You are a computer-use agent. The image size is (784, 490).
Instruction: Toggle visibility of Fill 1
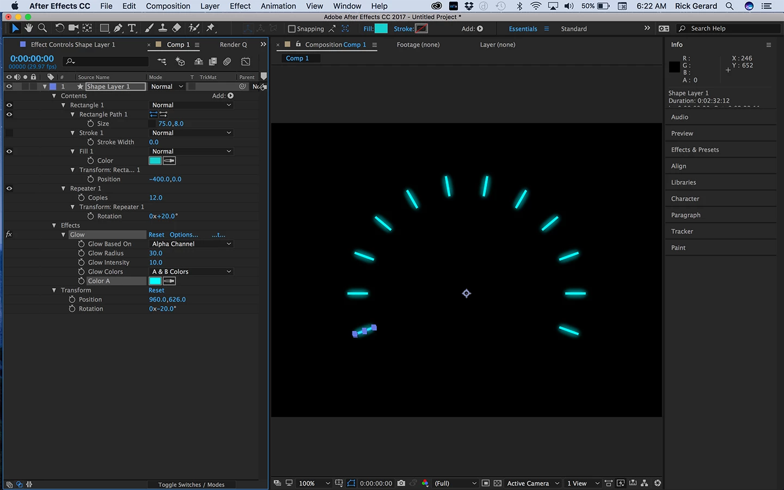[x=9, y=151]
